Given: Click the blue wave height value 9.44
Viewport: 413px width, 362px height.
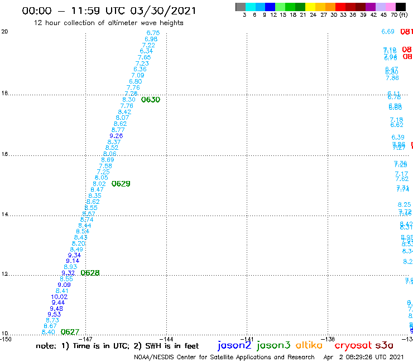Looking at the screenshot, I should [58, 302].
